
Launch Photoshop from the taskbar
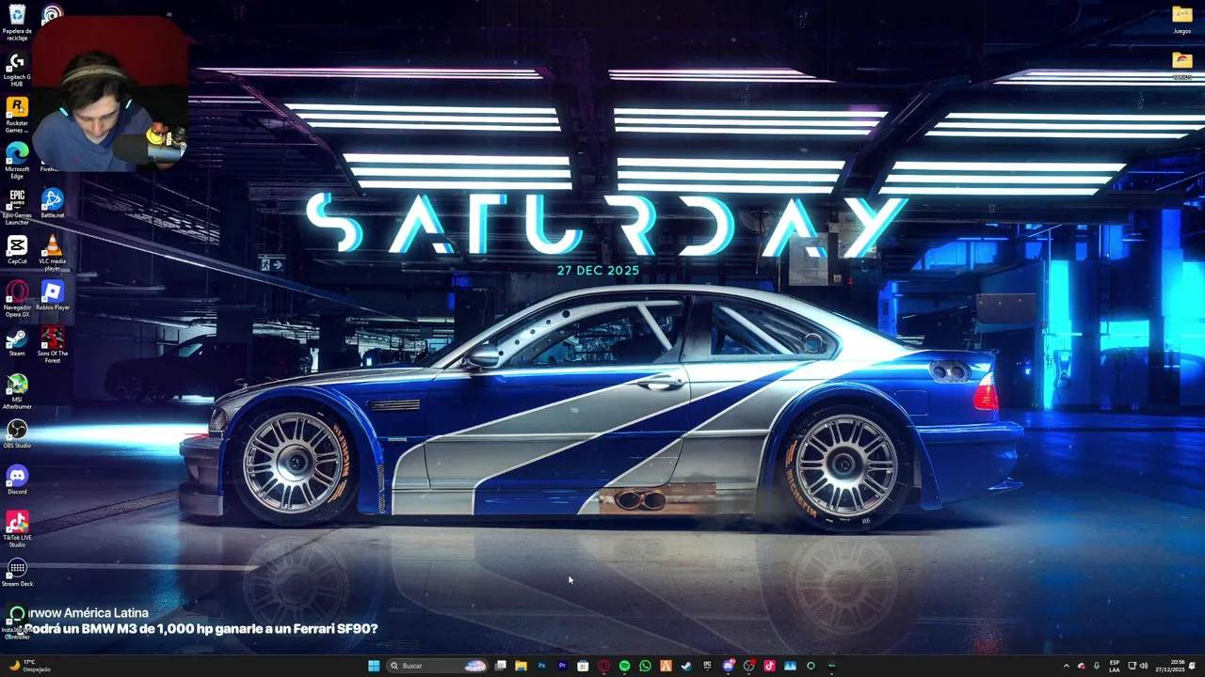(x=541, y=666)
